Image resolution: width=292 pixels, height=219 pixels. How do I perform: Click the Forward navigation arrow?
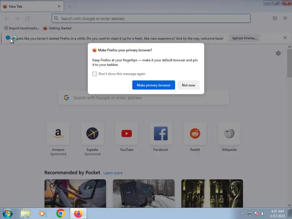click(x=17, y=19)
